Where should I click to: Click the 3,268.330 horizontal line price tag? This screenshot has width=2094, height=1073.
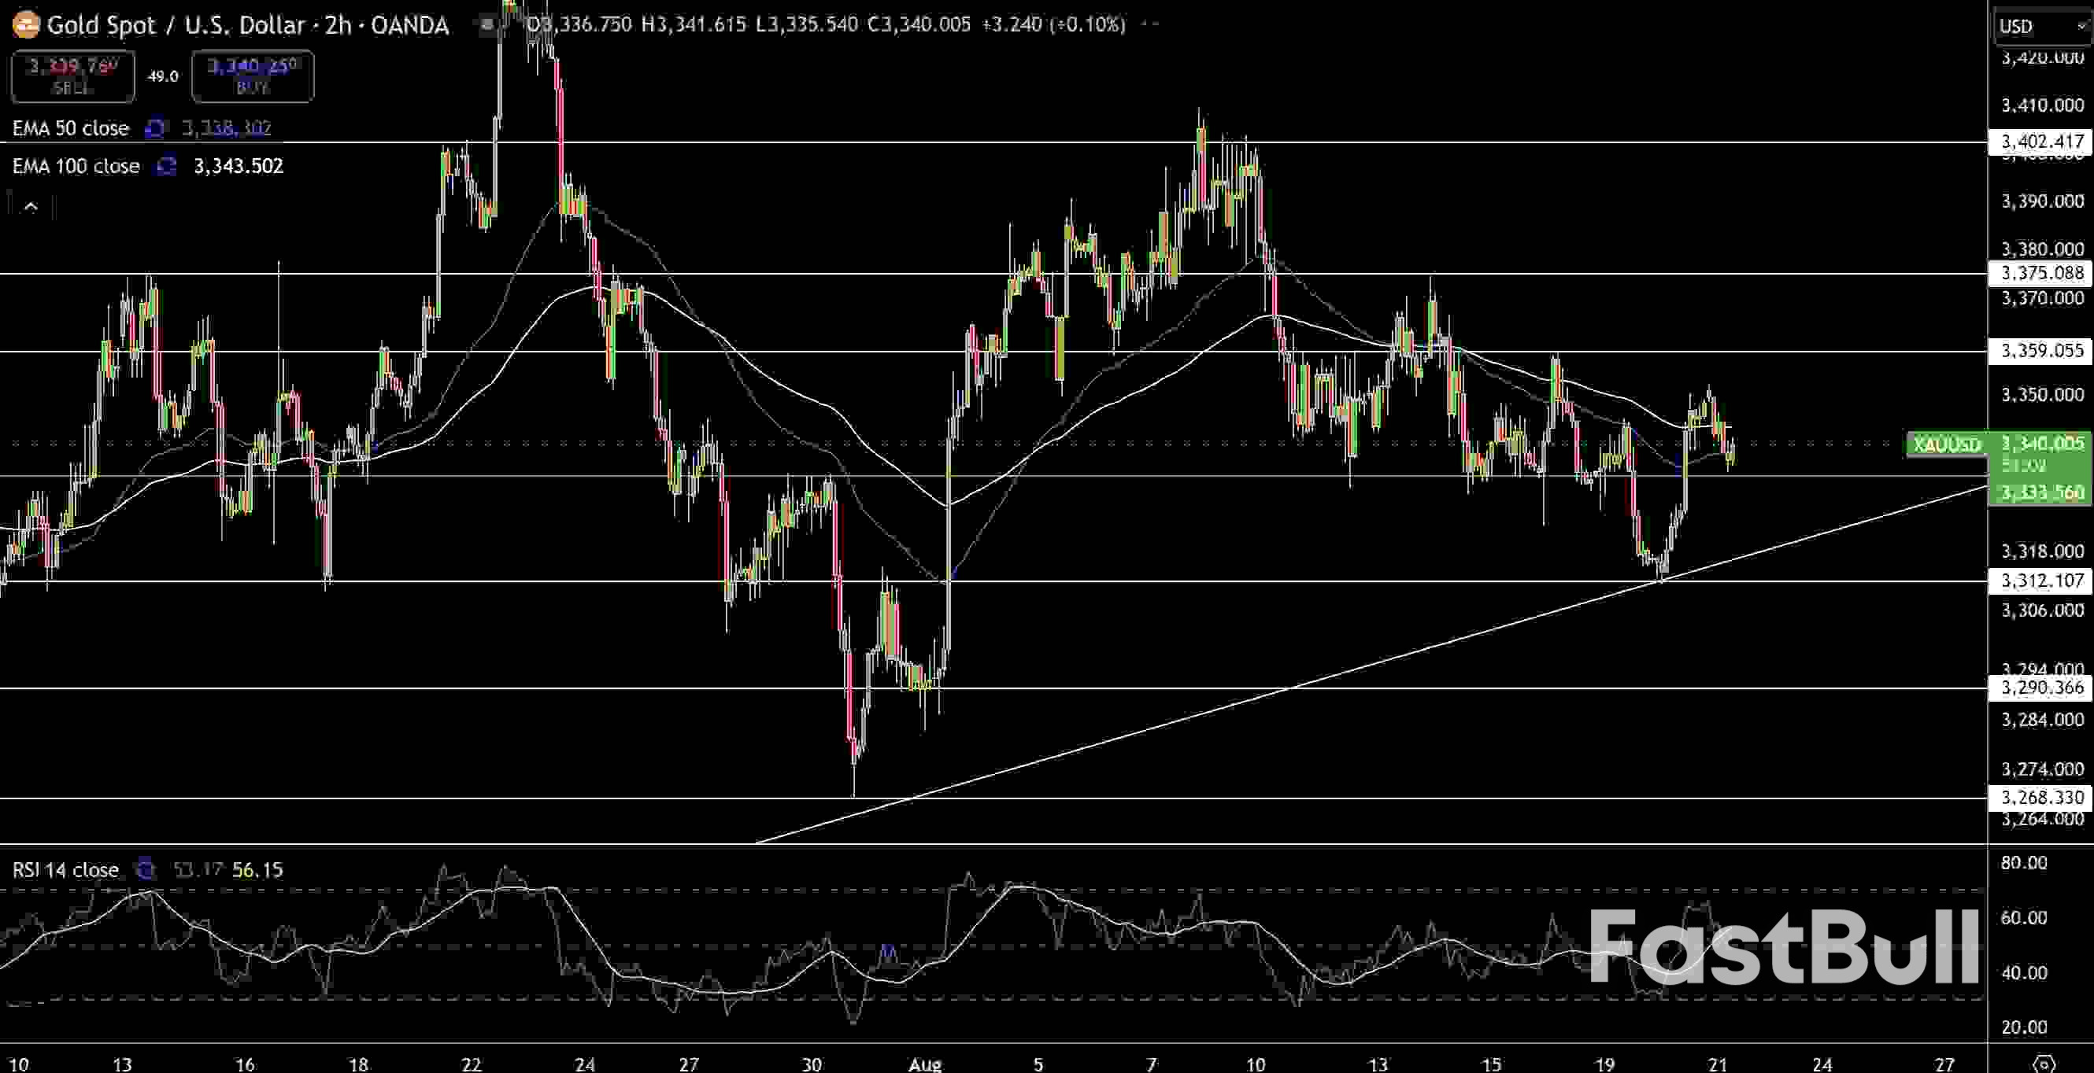click(2040, 798)
